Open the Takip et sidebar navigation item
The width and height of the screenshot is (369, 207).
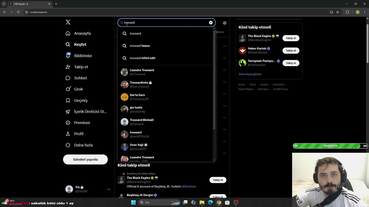click(77, 67)
